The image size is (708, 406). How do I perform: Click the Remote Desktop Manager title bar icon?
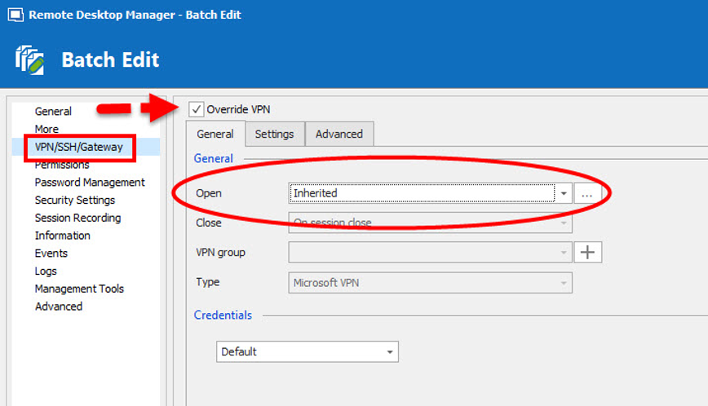click(x=14, y=15)
